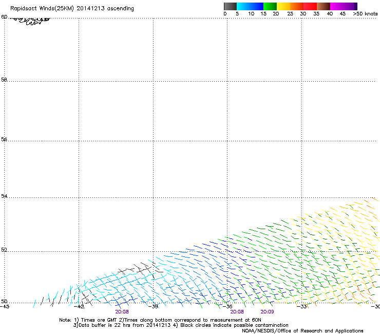
Task: Click the '10' label under the color bar
Action: [251, 14]
